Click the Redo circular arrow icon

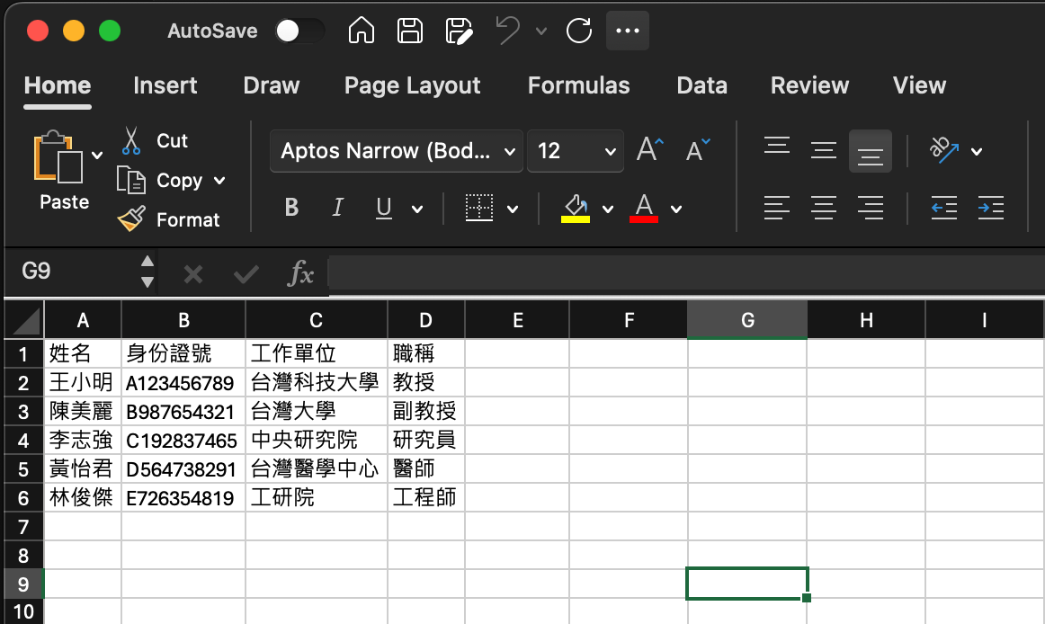(579, 31)
